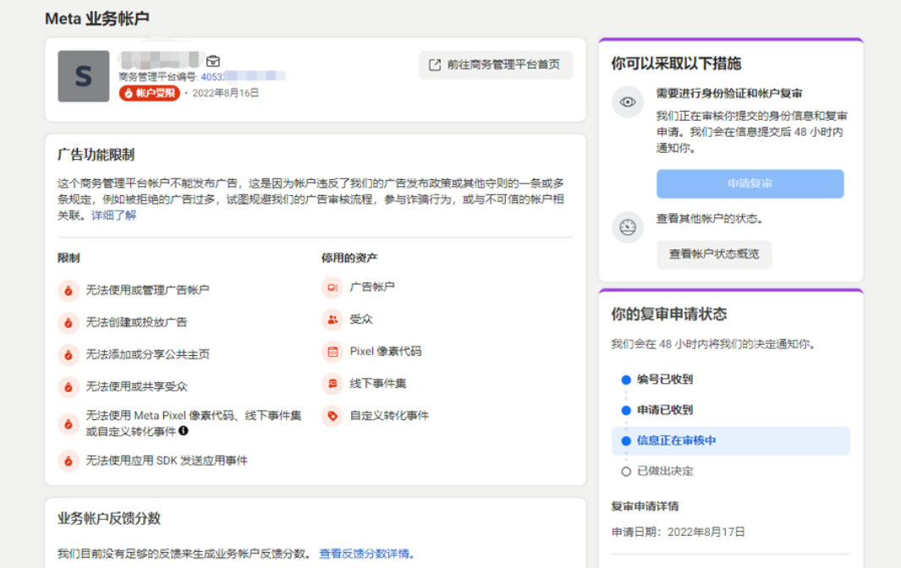
Task: Click the 自定义转化事件 tag icon
Action: [x=332, y=416]
